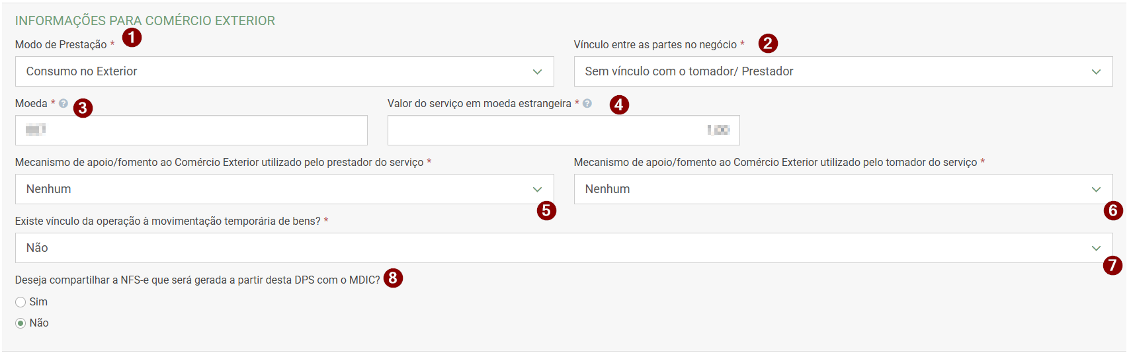
Task: Open the Modo de Prestação dropdown
Action: tap(284, 71)
